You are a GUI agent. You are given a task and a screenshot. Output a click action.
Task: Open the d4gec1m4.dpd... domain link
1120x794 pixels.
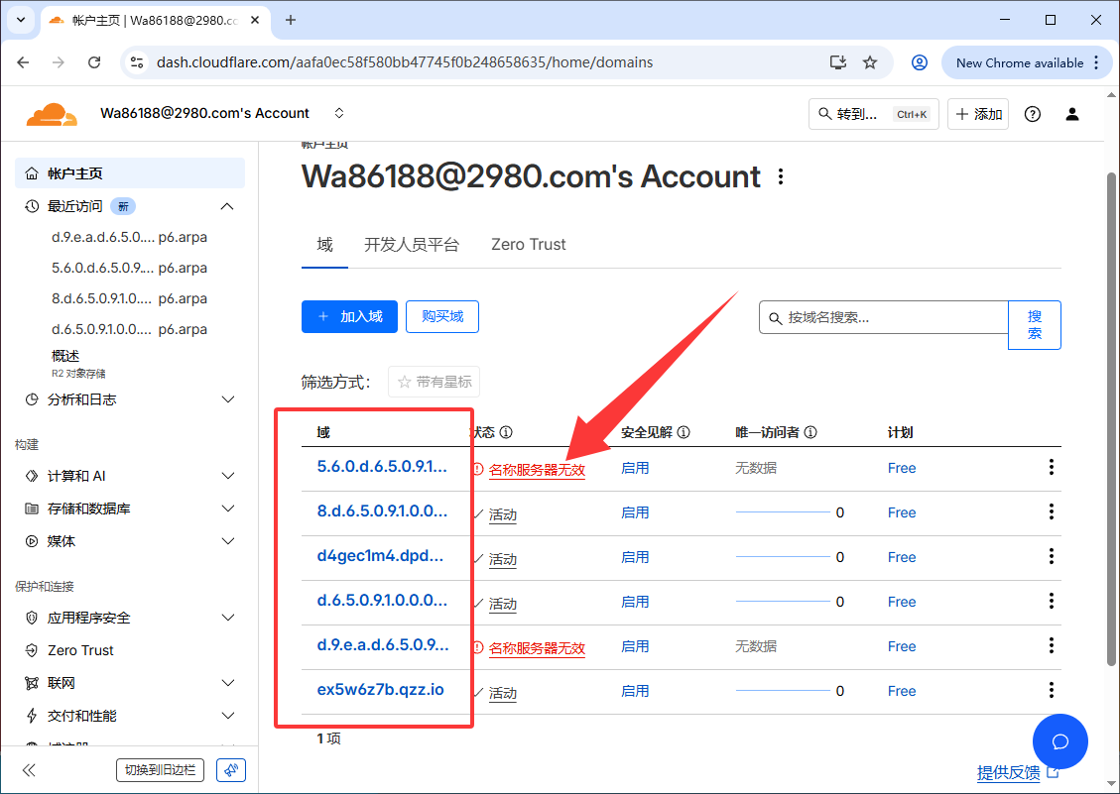[380, 556]
